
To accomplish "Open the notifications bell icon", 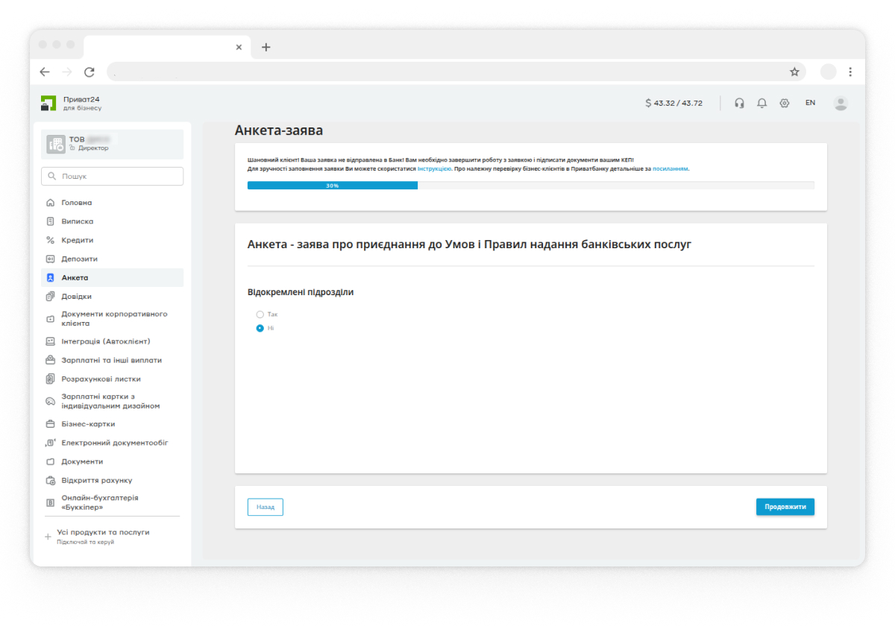I will [761, 104].
